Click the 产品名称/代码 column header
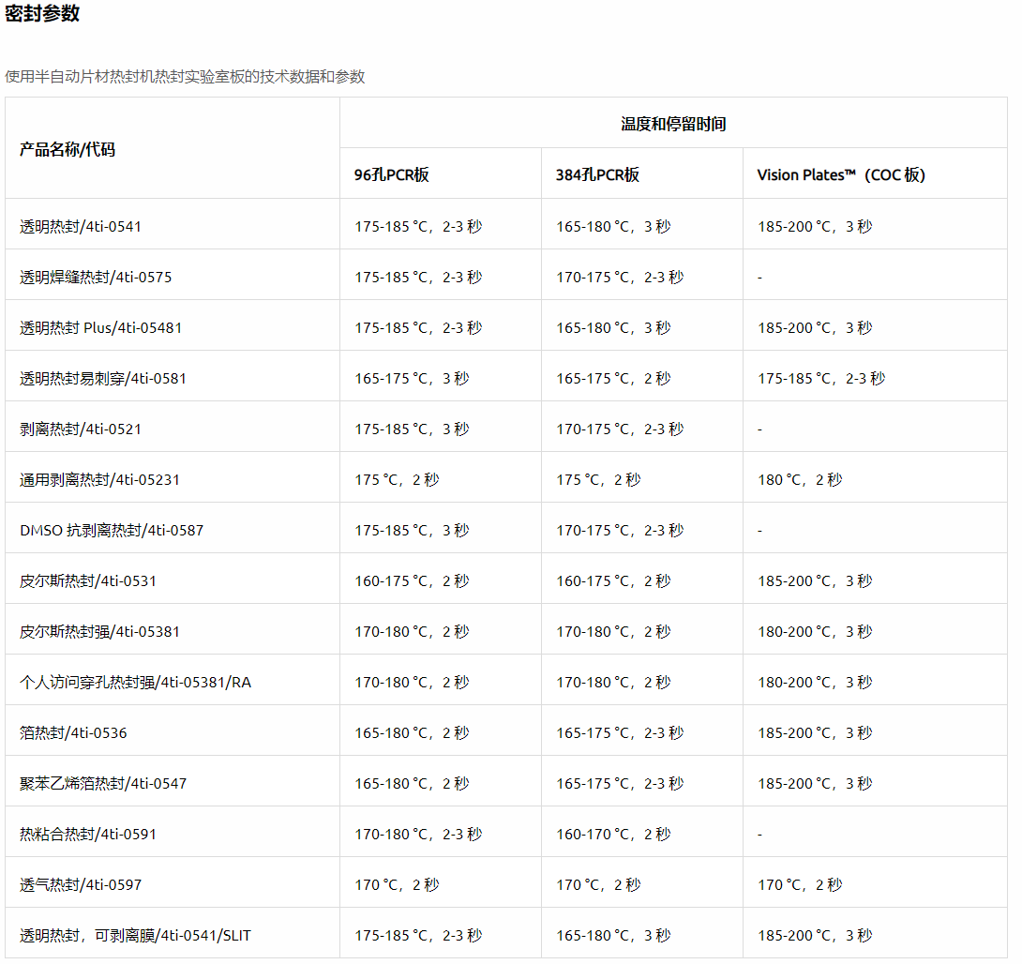Screen dimensions: 1022x964 tap(68, 149)
